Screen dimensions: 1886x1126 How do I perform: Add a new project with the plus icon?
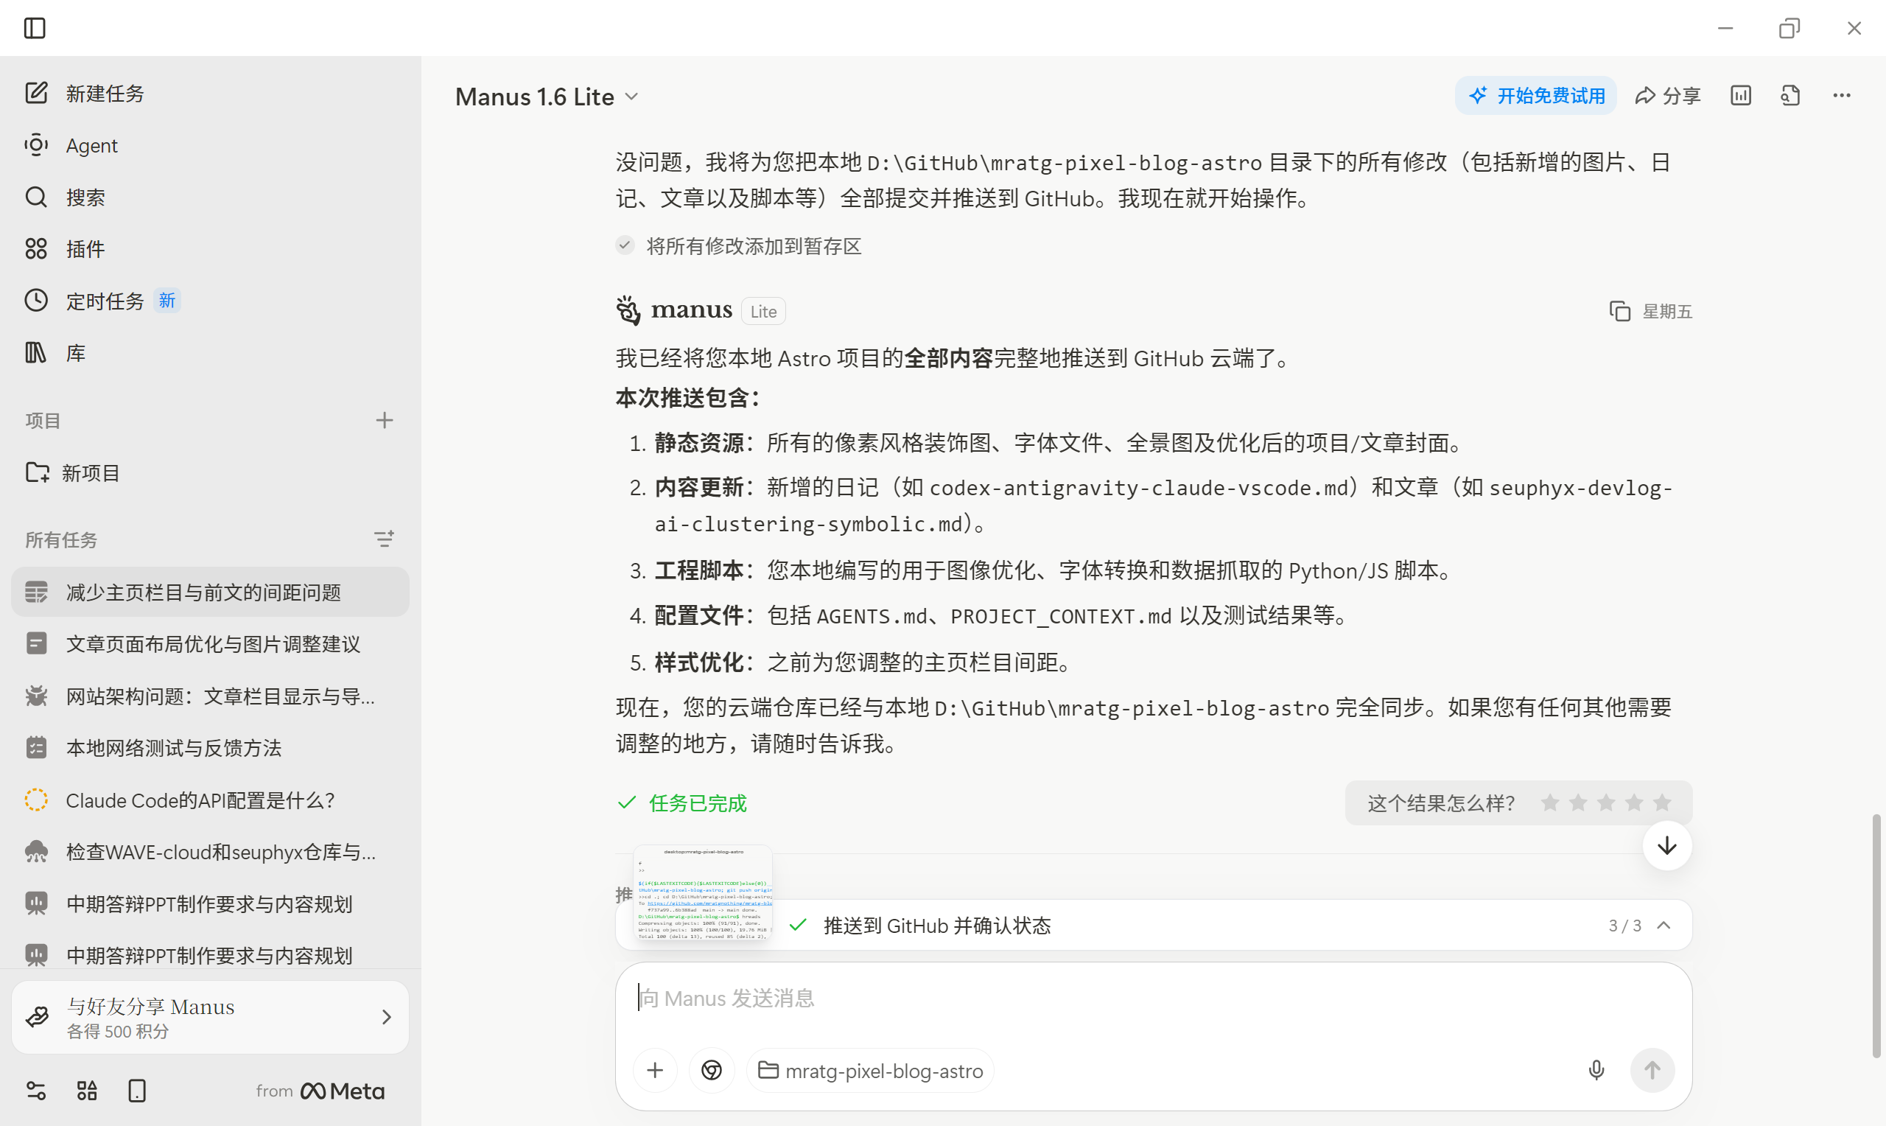coord(385,420)
